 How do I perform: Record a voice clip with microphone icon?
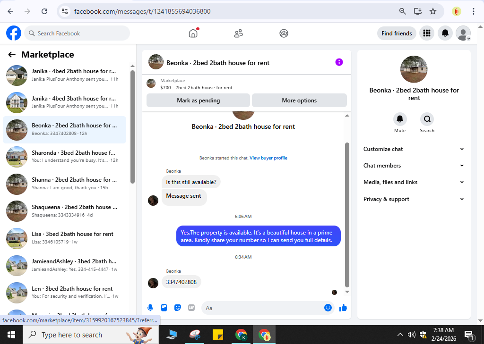[x=150, y=308]
